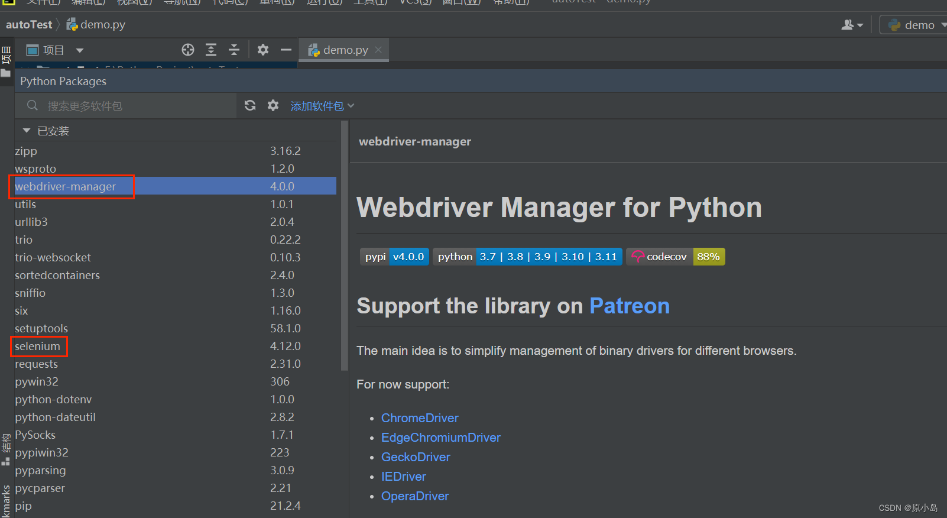This screenshot has width=947, height=518.
Task: Select the trio package row
Action: (x=176, y=239)
